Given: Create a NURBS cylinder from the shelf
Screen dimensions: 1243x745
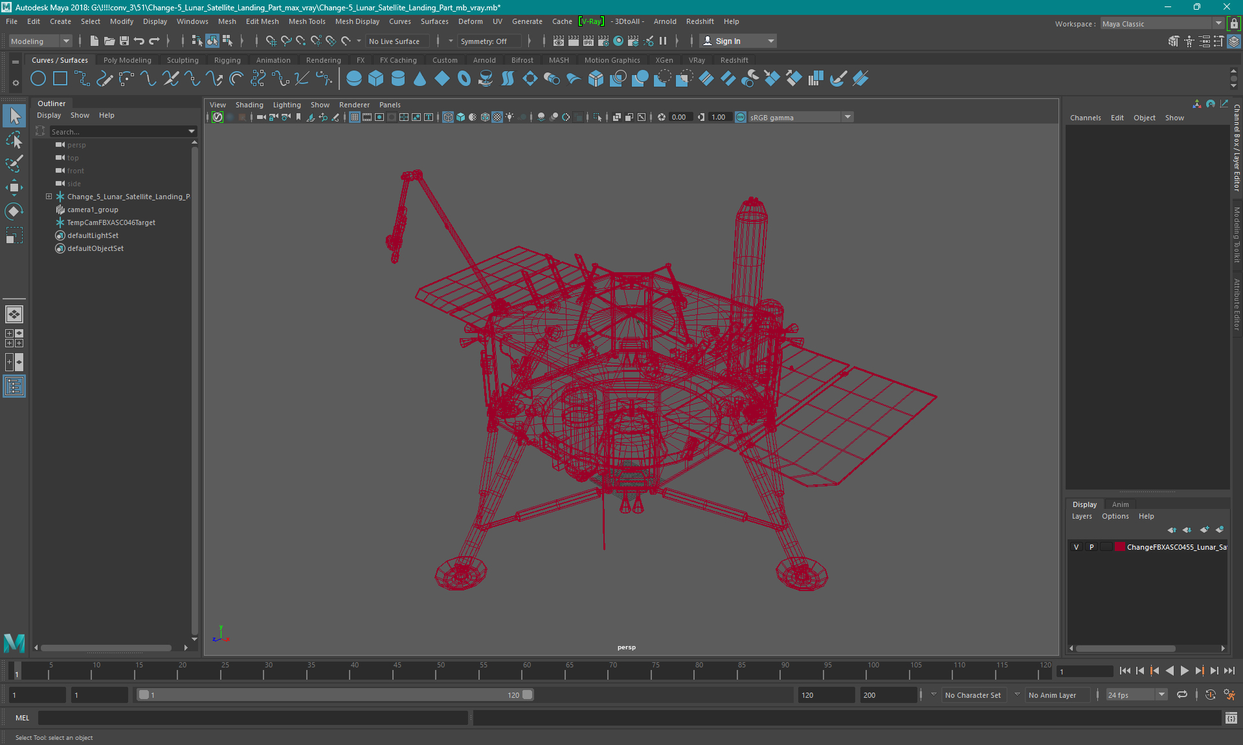Looking at the screenshot, I should pos(398,79).
